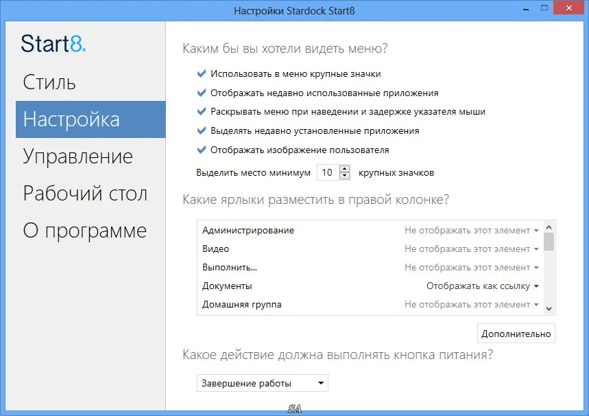This screenshot has width=589, height=416.
Task: Disable "Отображать недавно использованные приложения"
Action: (x=201, y=92)
